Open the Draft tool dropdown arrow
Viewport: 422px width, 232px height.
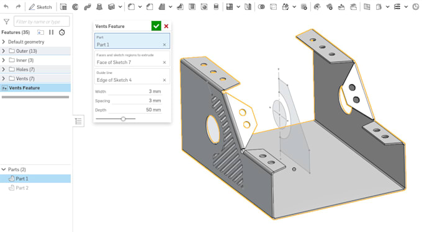coord(171,7)
